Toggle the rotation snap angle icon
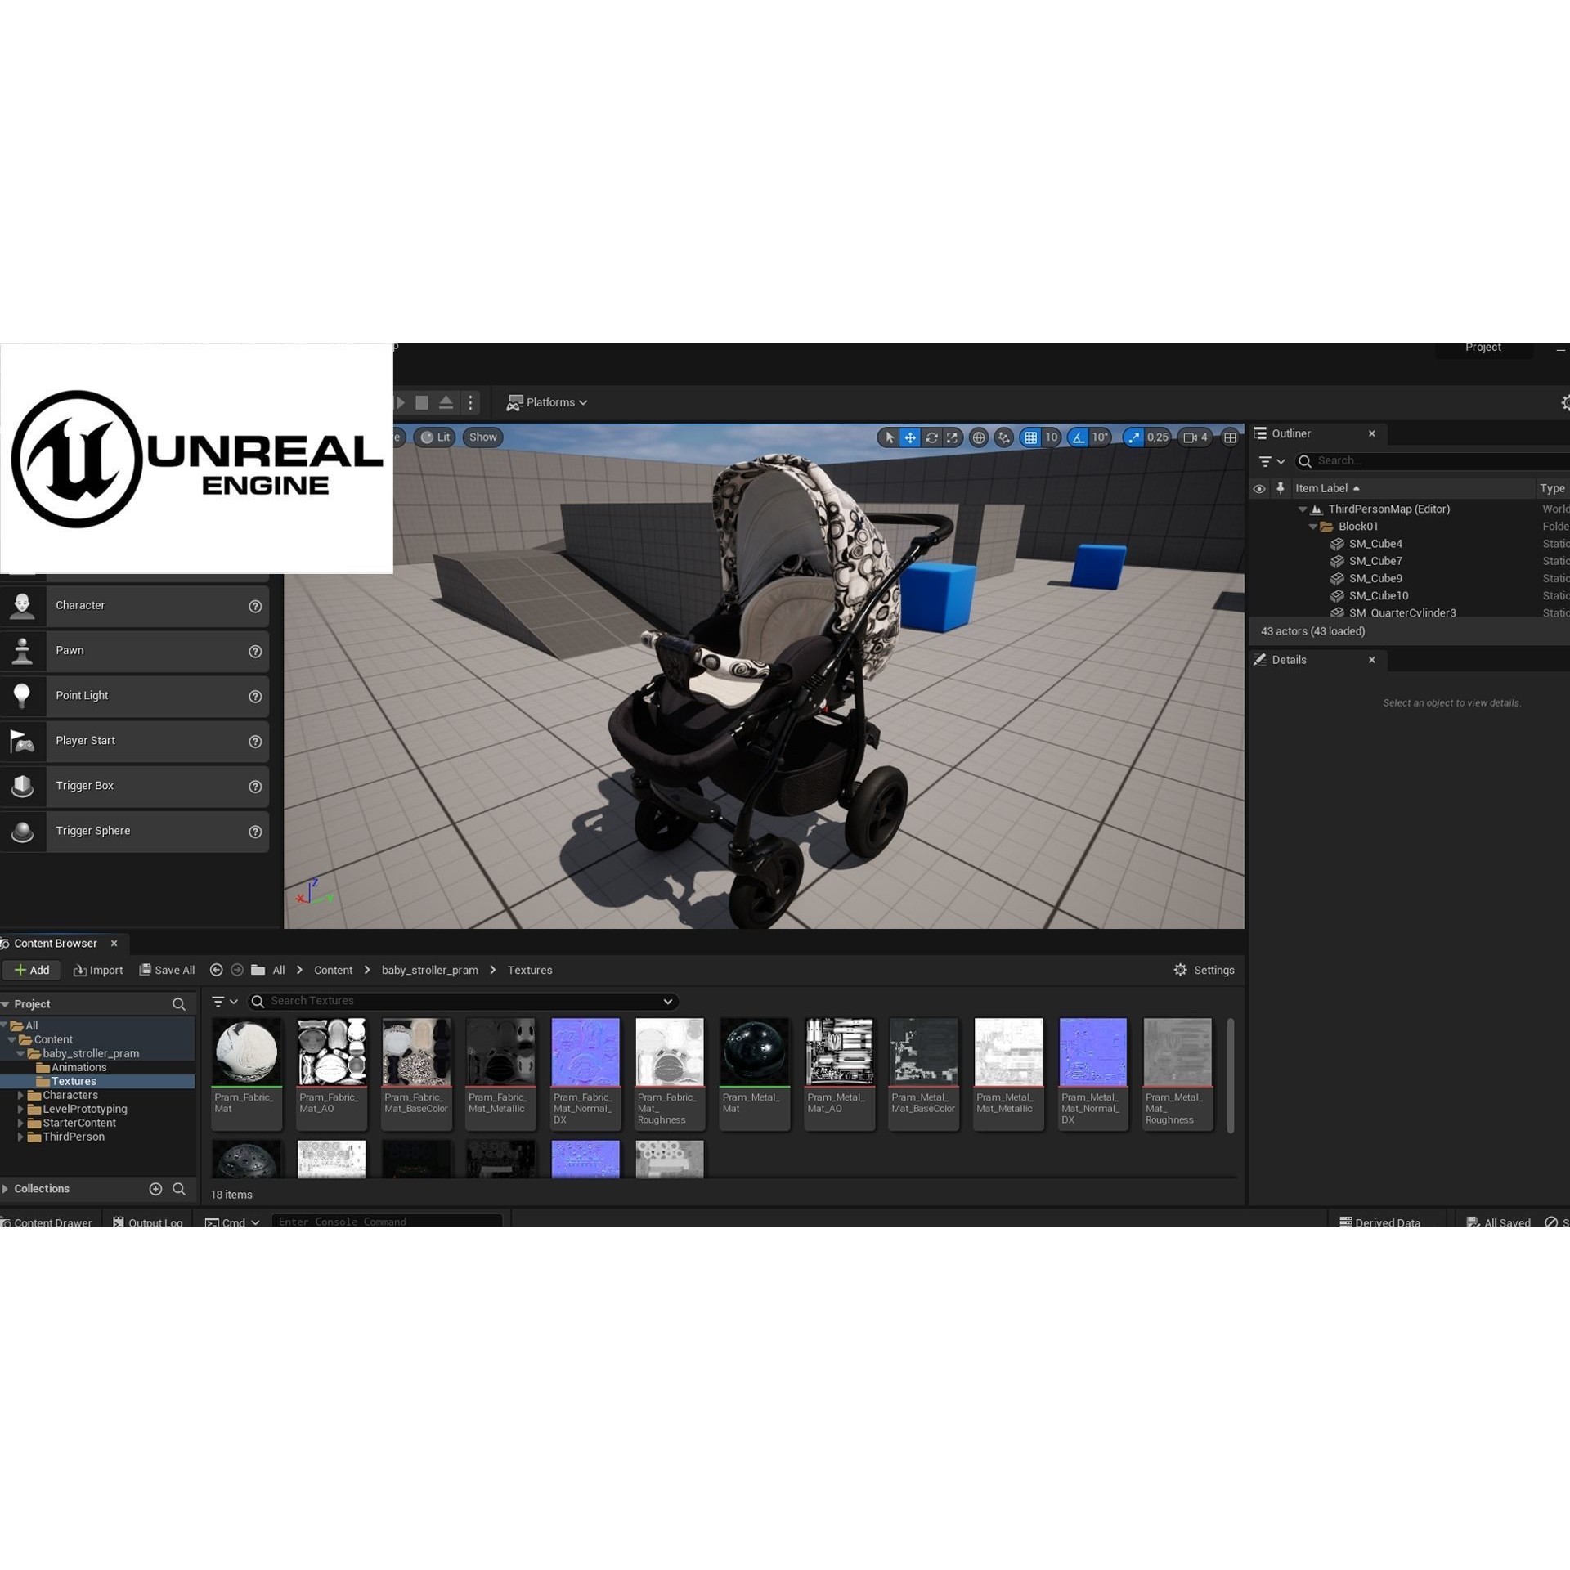 [1079, 437]
